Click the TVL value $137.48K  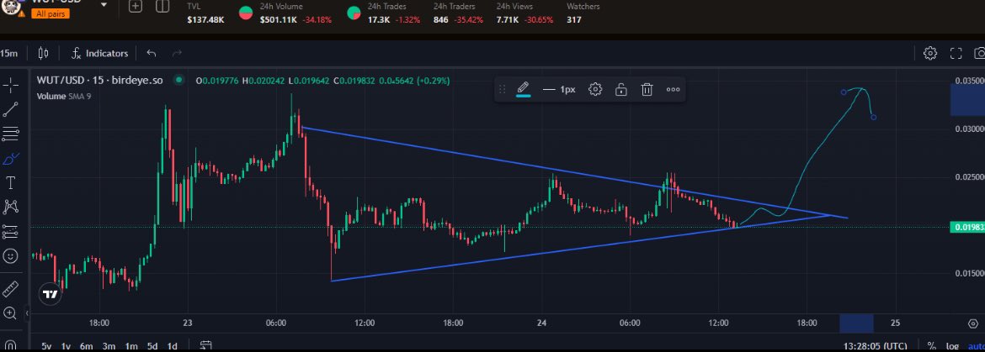205,19
